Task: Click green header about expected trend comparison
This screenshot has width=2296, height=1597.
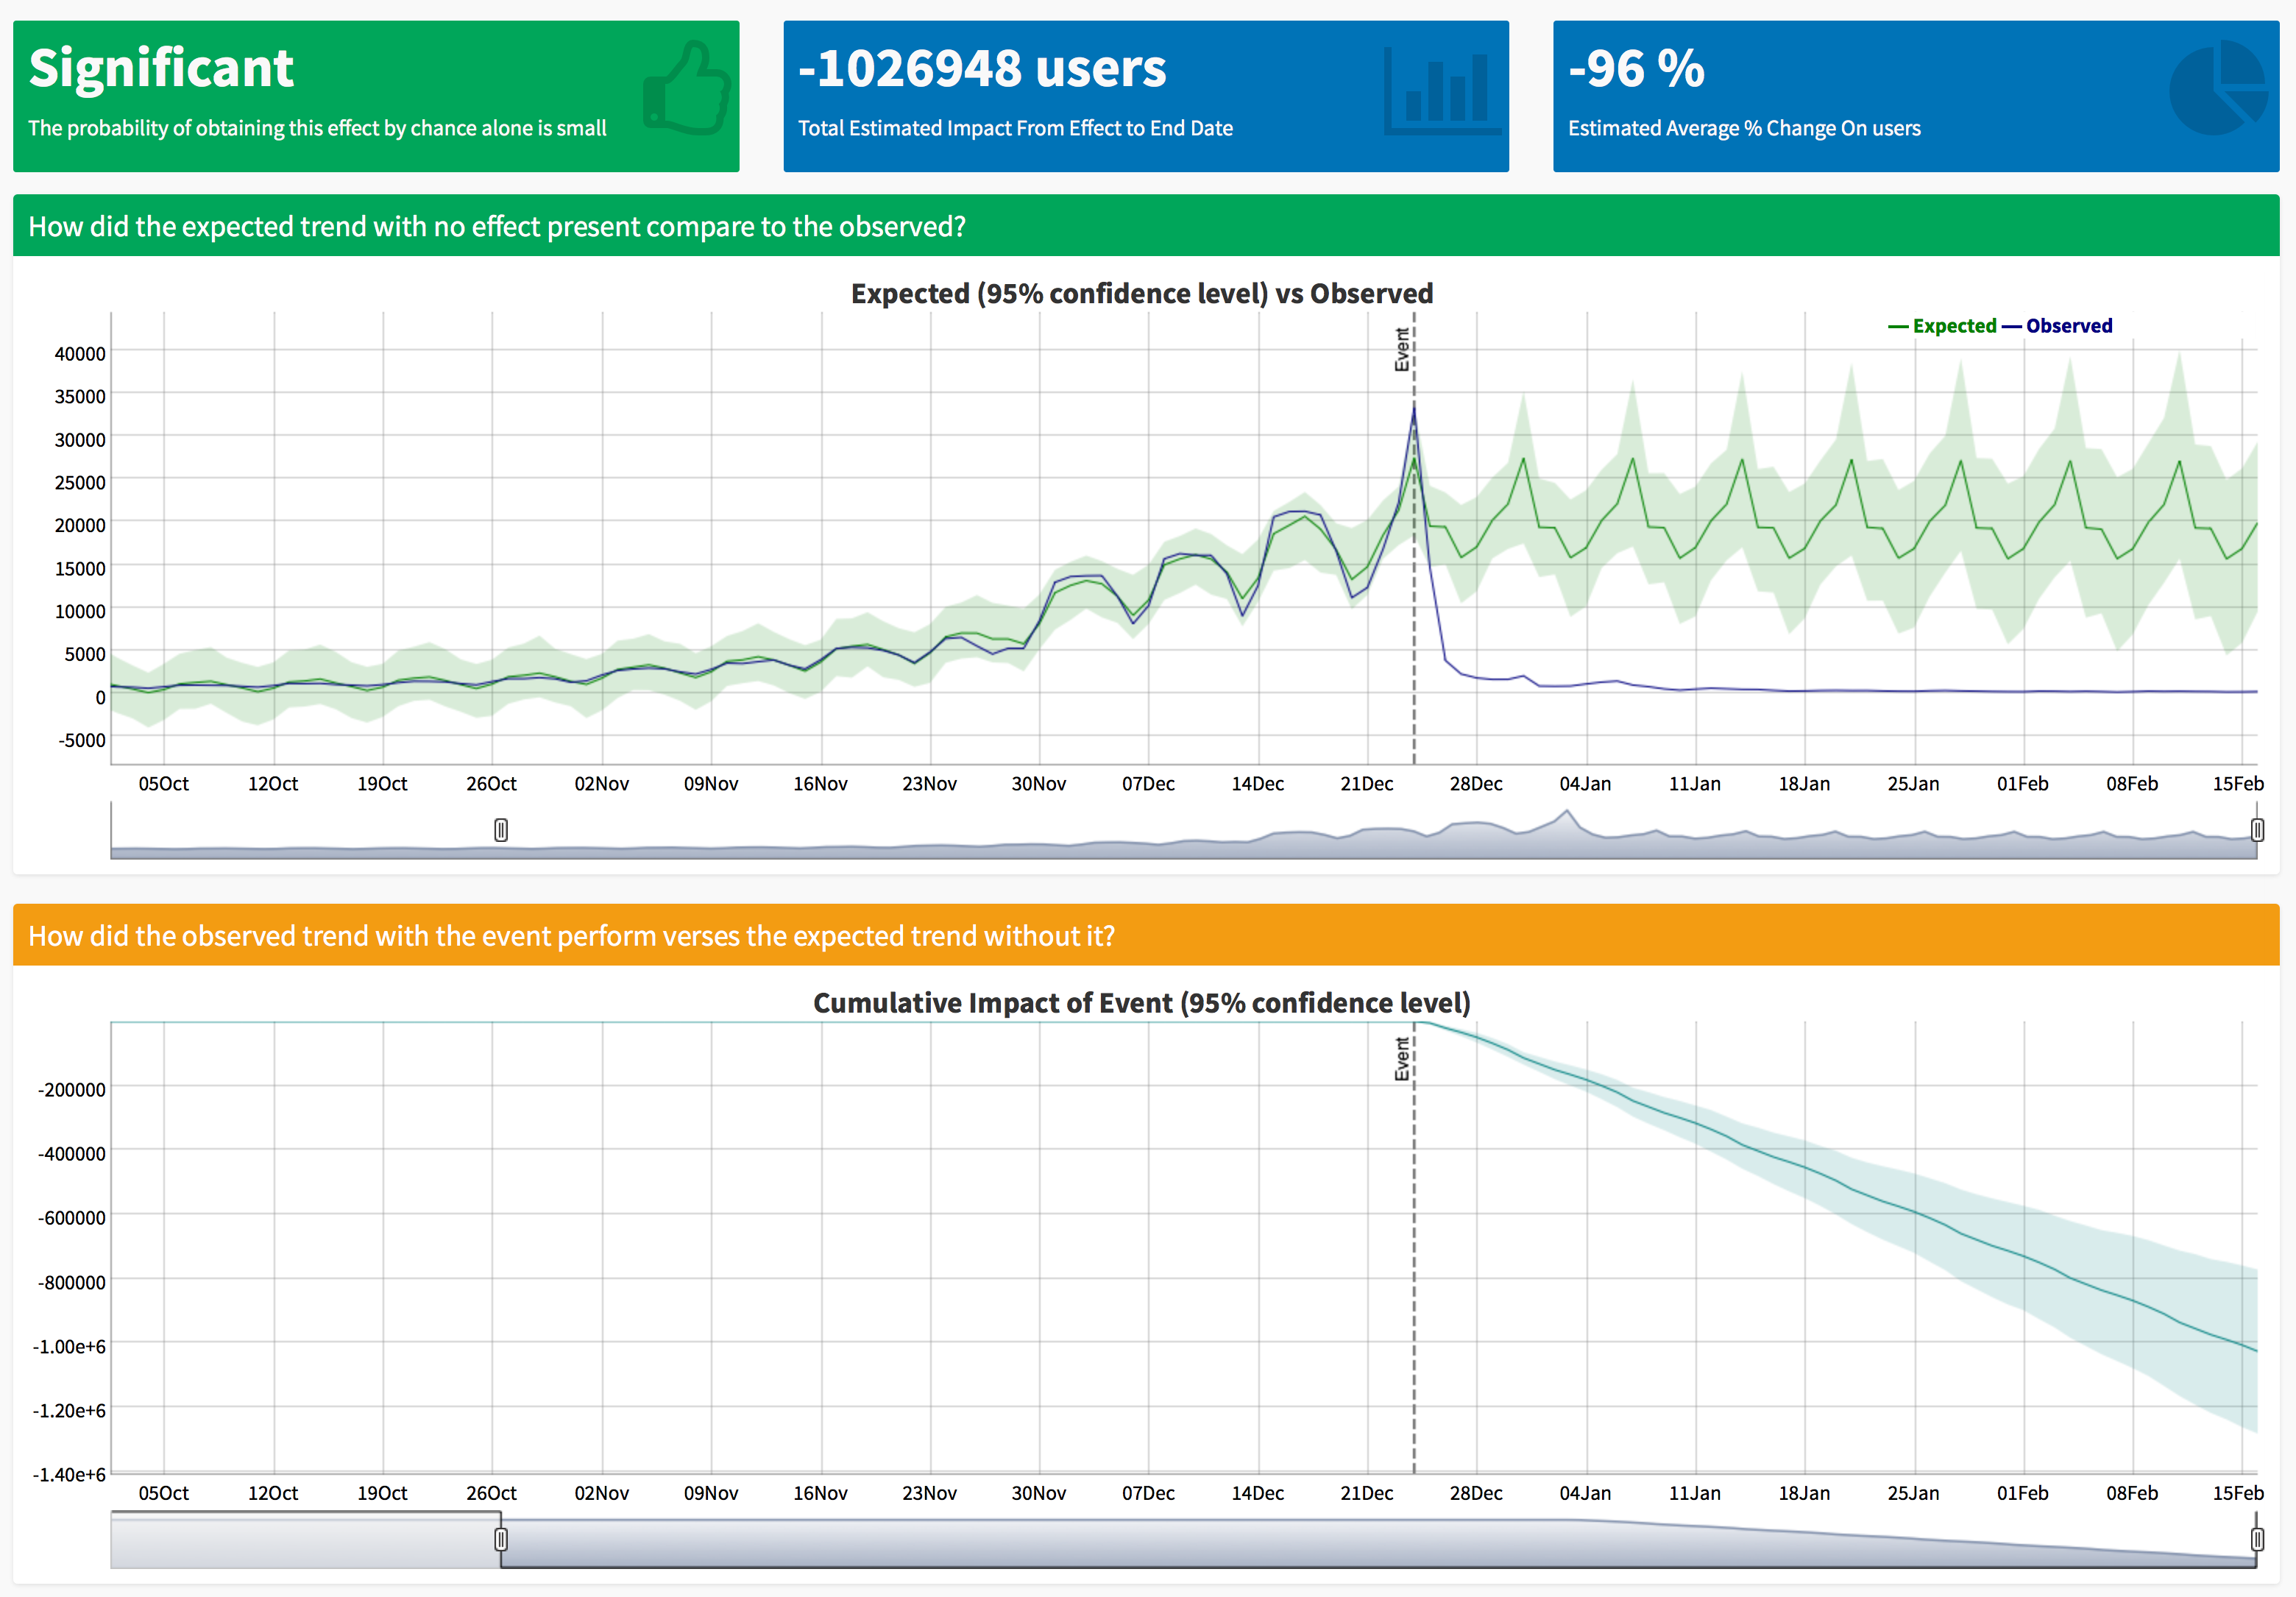Action: click(x=497, y=227)
